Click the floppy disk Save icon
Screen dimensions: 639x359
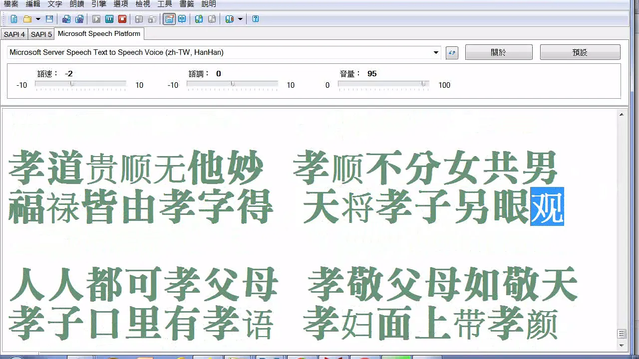pyautogui.click(x=49, y=19)
